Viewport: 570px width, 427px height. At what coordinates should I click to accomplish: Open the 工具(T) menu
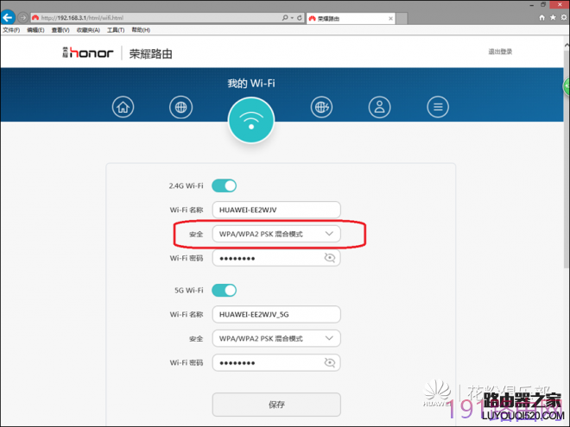(x=116, y=29)
